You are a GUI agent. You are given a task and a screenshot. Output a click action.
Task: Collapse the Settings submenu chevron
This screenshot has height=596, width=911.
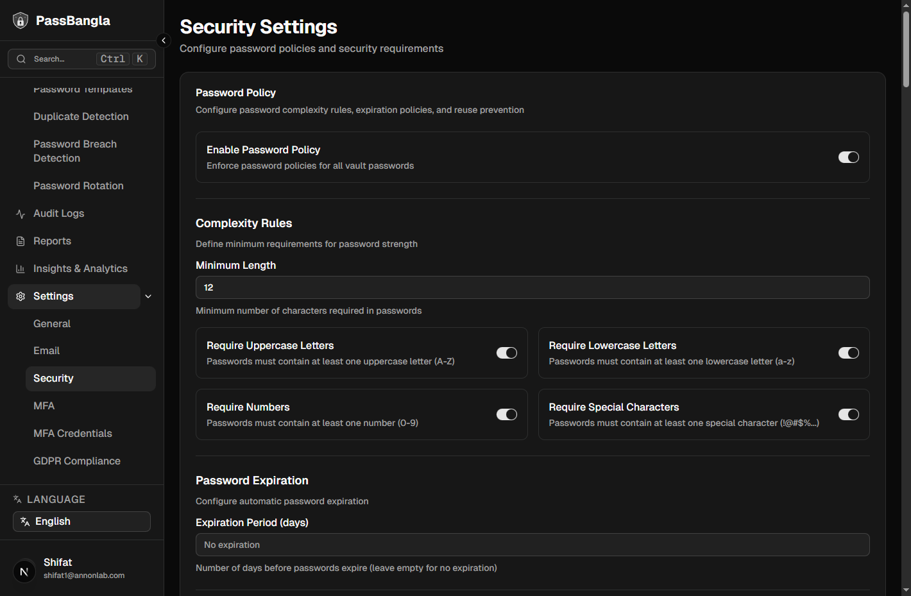148,296
